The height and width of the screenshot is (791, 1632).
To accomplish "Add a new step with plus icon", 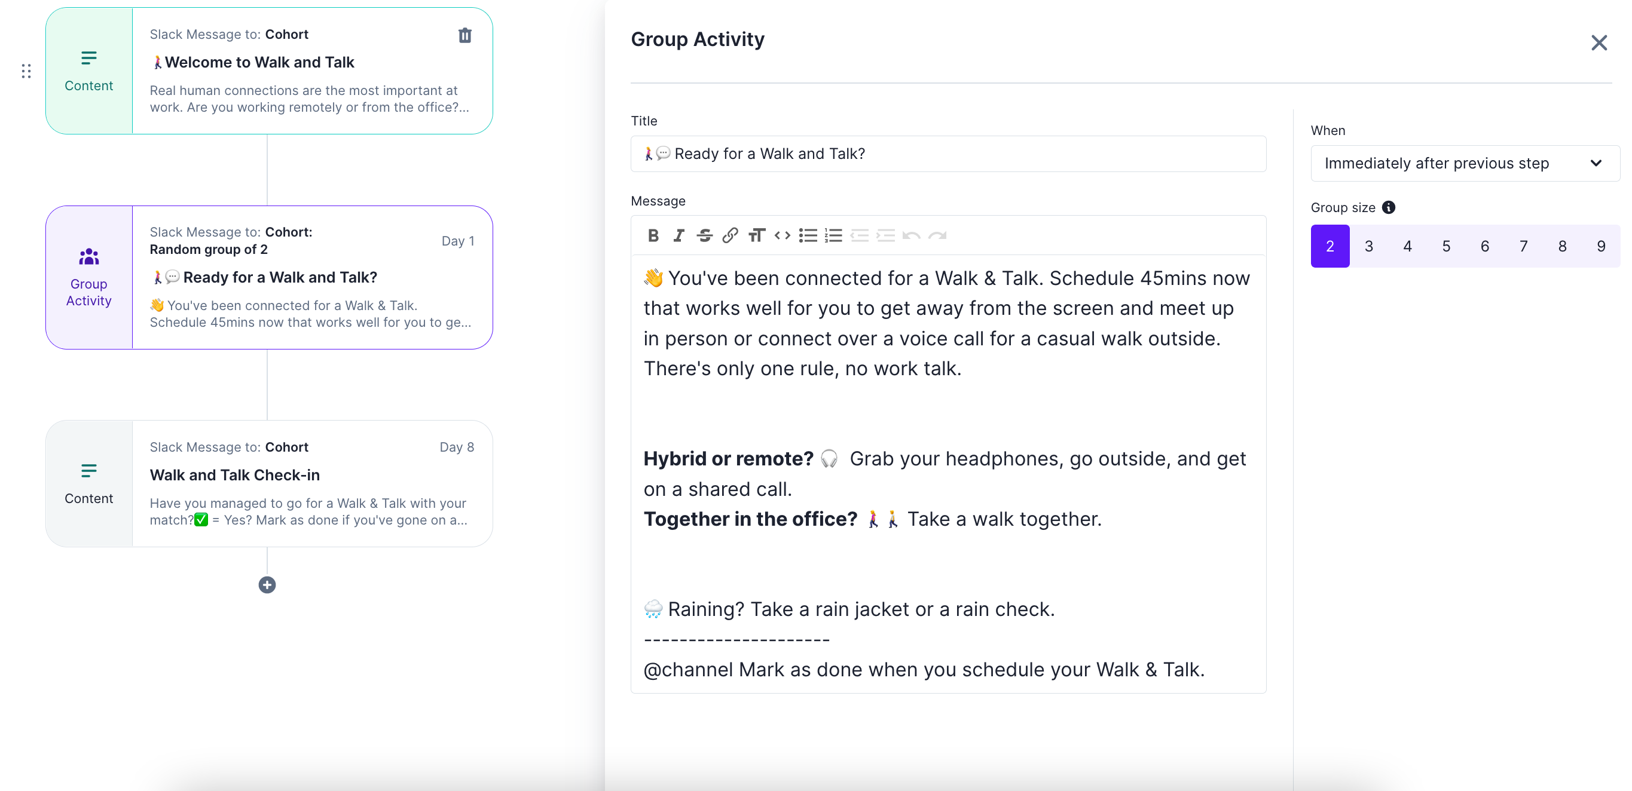I will tap(267, 584).
